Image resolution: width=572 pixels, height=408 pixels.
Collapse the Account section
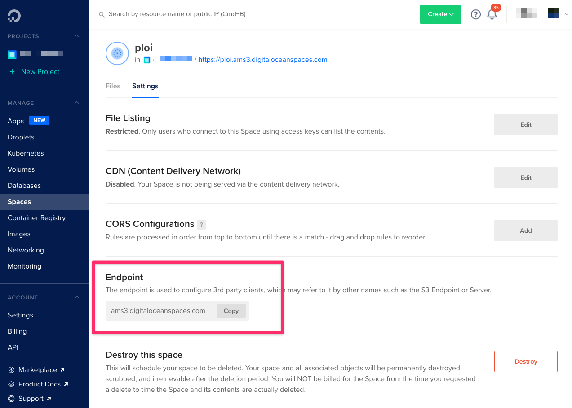click(77, 297)
